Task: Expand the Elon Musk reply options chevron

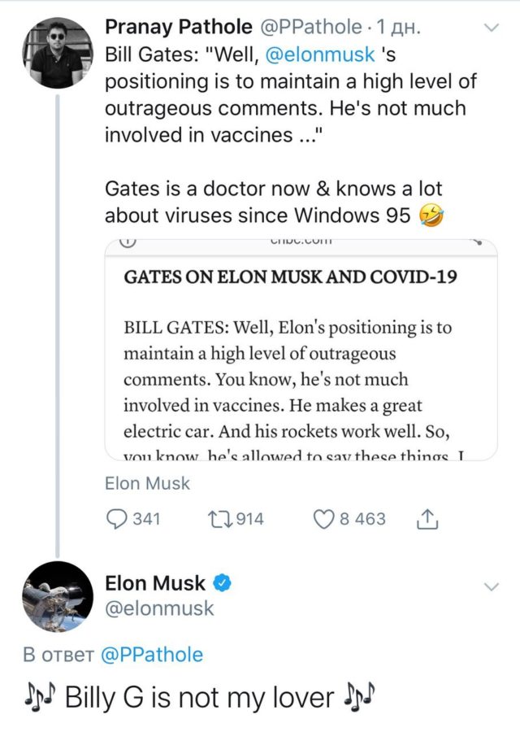Action: 491,586
